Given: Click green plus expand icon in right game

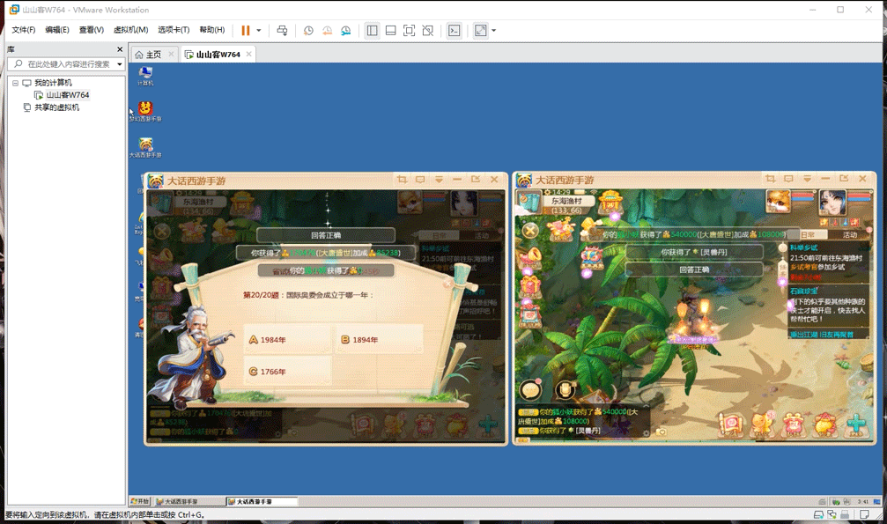Looking at the screenshot, I should (x=856, y=424).
